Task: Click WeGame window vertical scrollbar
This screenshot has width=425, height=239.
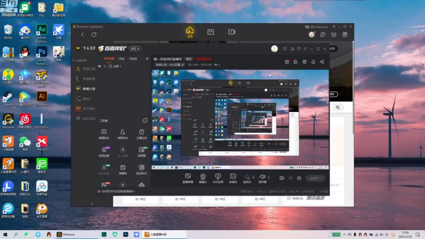Action: 353,87
